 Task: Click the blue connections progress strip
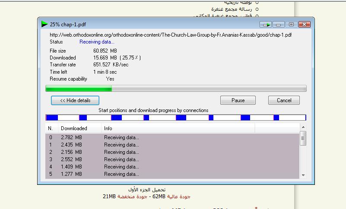176,118
